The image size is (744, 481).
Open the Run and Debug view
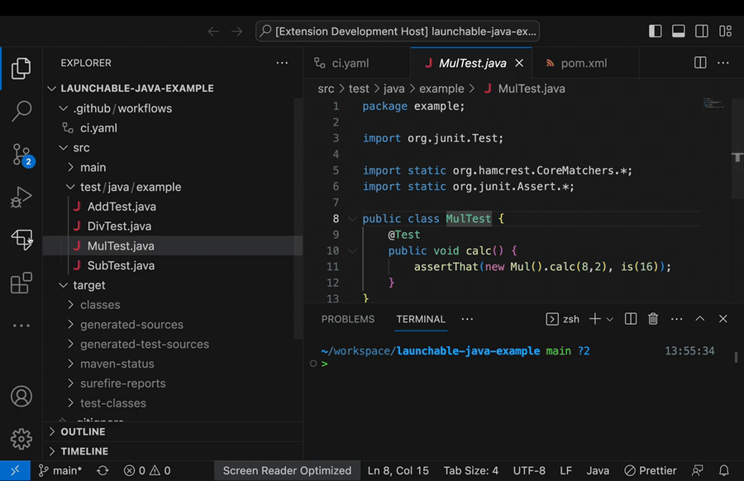[x=21, y=197]
